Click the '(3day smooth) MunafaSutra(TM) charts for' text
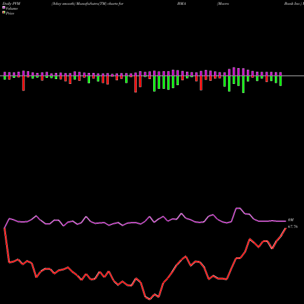Image resolution: width=304 pixels, height=304 pixels. (x=88, y=4)
